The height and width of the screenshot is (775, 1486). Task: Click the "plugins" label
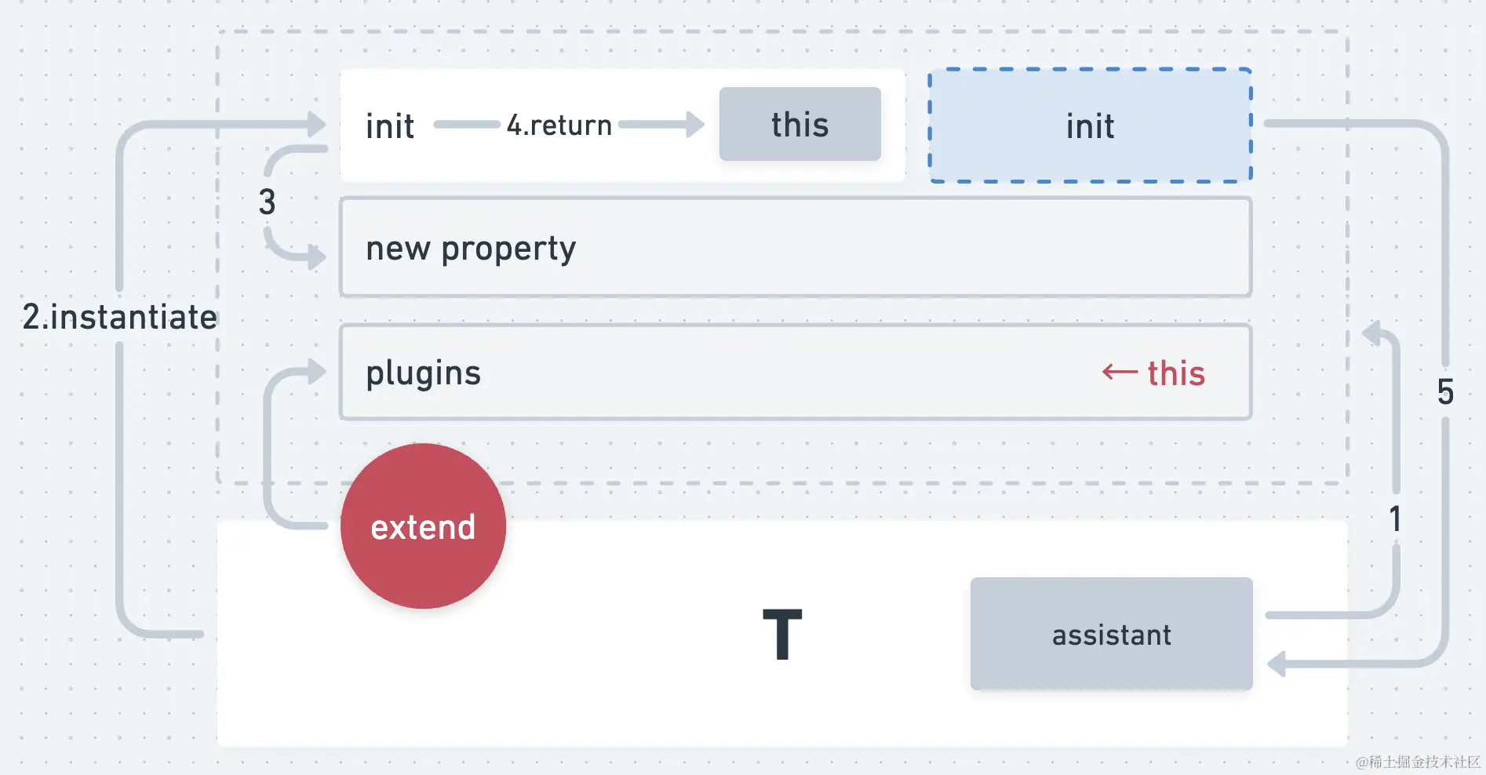[423, 373]
